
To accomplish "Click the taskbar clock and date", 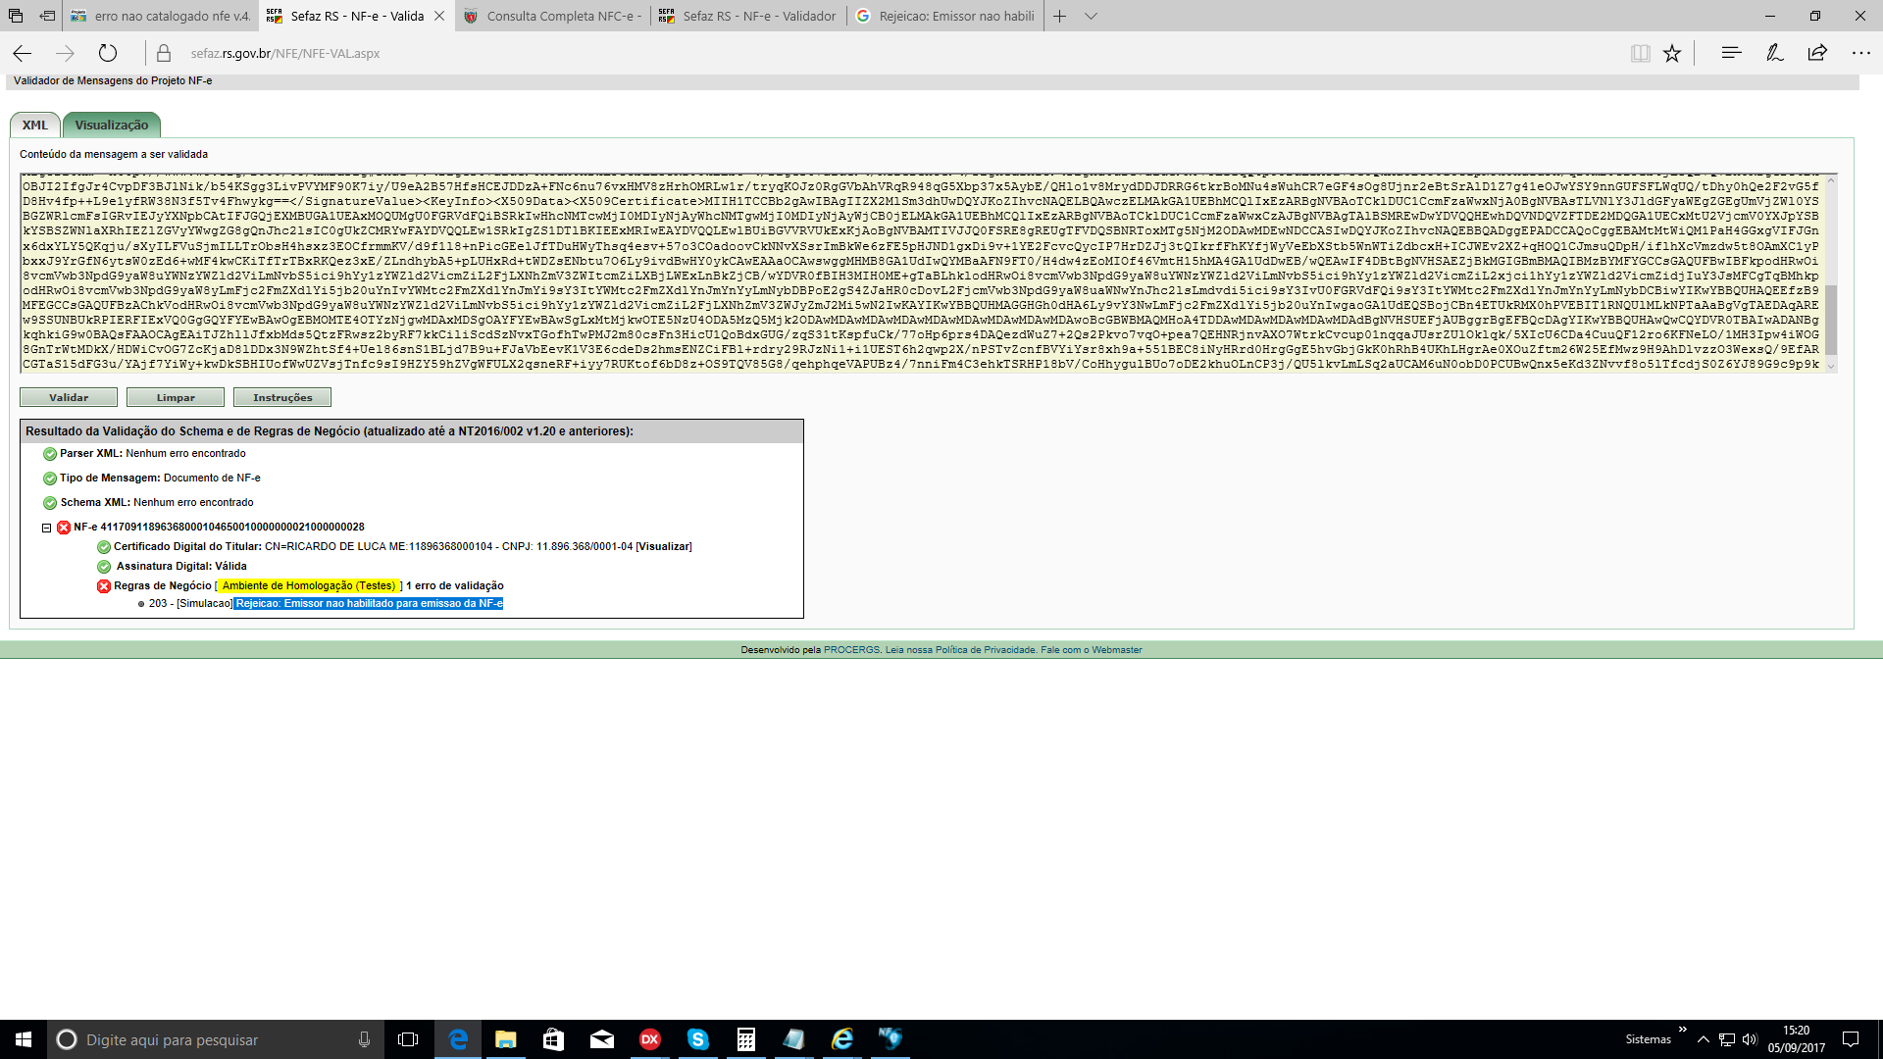I will 1797,1039.
